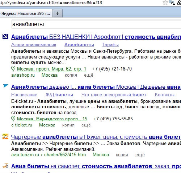Click snippet text starting E-ticket.ru - Авиабилеты
The image size is (181, 173).
pyautogui.click(x=96, y=107)
